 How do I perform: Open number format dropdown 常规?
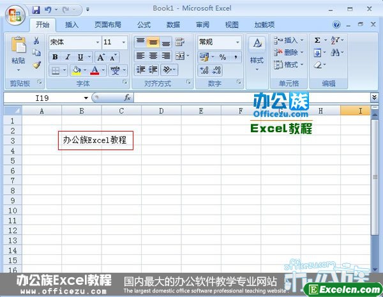[x=237, y=42]
